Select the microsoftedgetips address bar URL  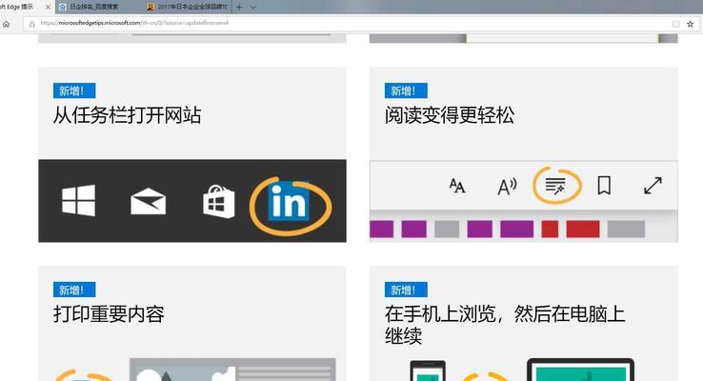click(x=134, y=23)
